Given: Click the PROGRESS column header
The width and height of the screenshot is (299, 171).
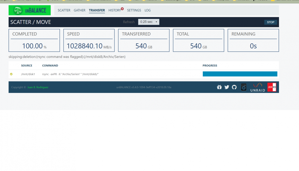Looking at the screenshot, I should tap(210, 65).
